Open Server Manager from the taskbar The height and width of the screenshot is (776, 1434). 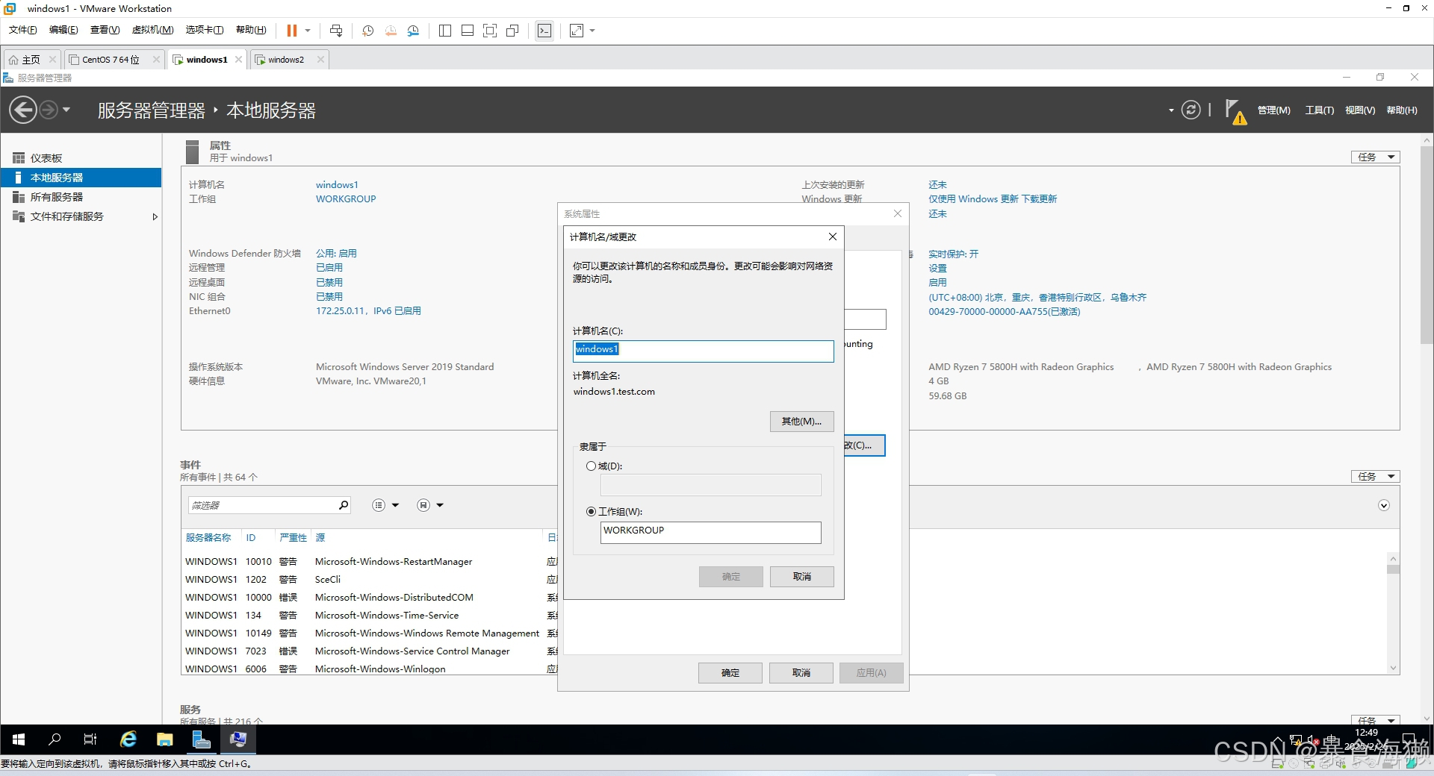click(x=201, y=739)
